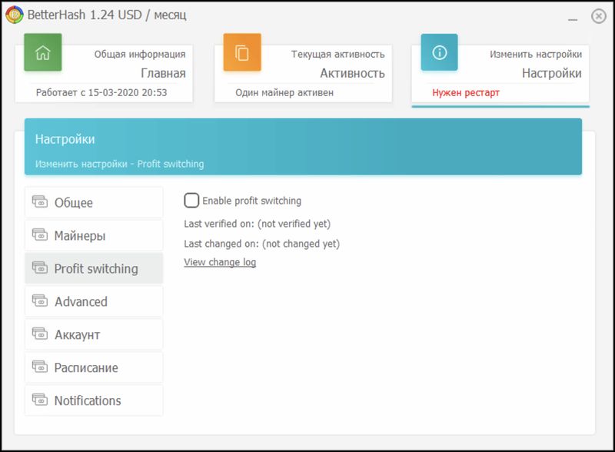Click icon beside Advanced sidebar item
This screenshot has height=452, width=615.
(40, 301)
